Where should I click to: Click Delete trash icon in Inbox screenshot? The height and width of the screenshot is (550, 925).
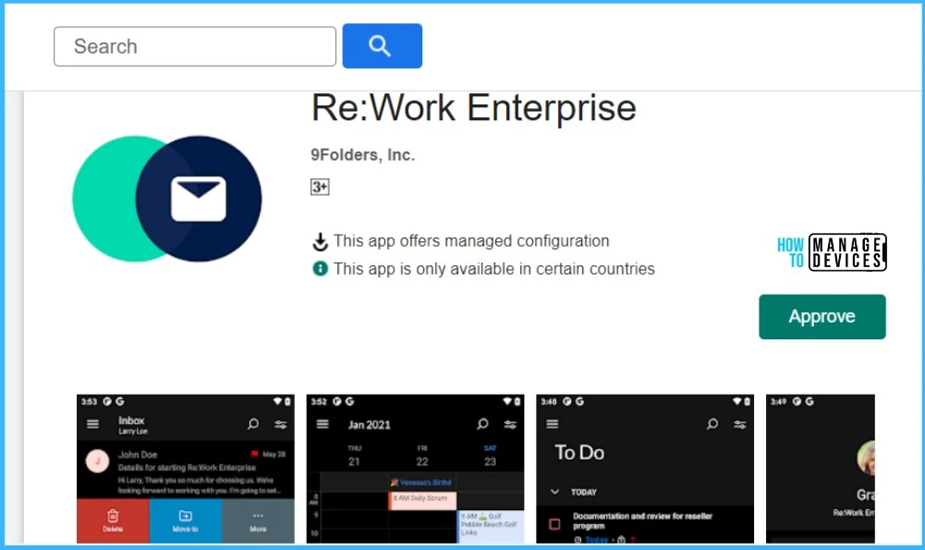(x=113, y=516)
